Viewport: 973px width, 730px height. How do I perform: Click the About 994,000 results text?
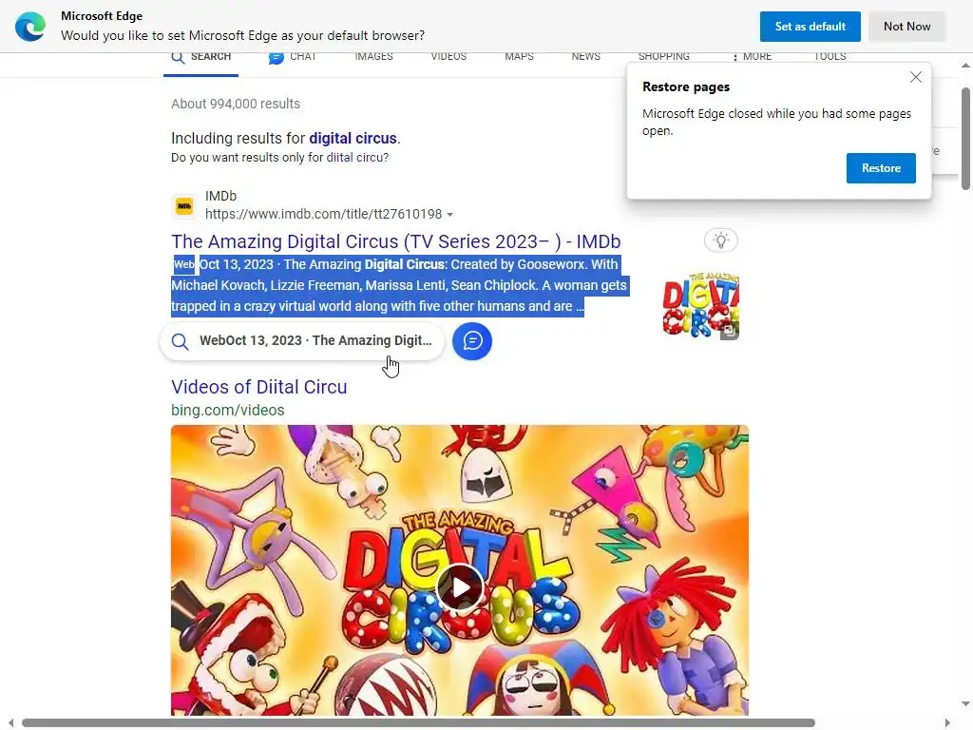tap(236, 104)
